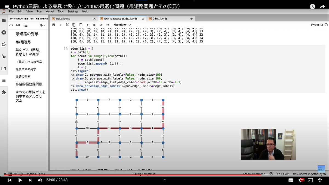Toggle the table of contents sidebar panel
Screen dimensions: 329x185
pos(4,80)
